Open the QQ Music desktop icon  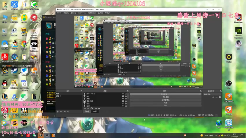[x=24, y=17]
